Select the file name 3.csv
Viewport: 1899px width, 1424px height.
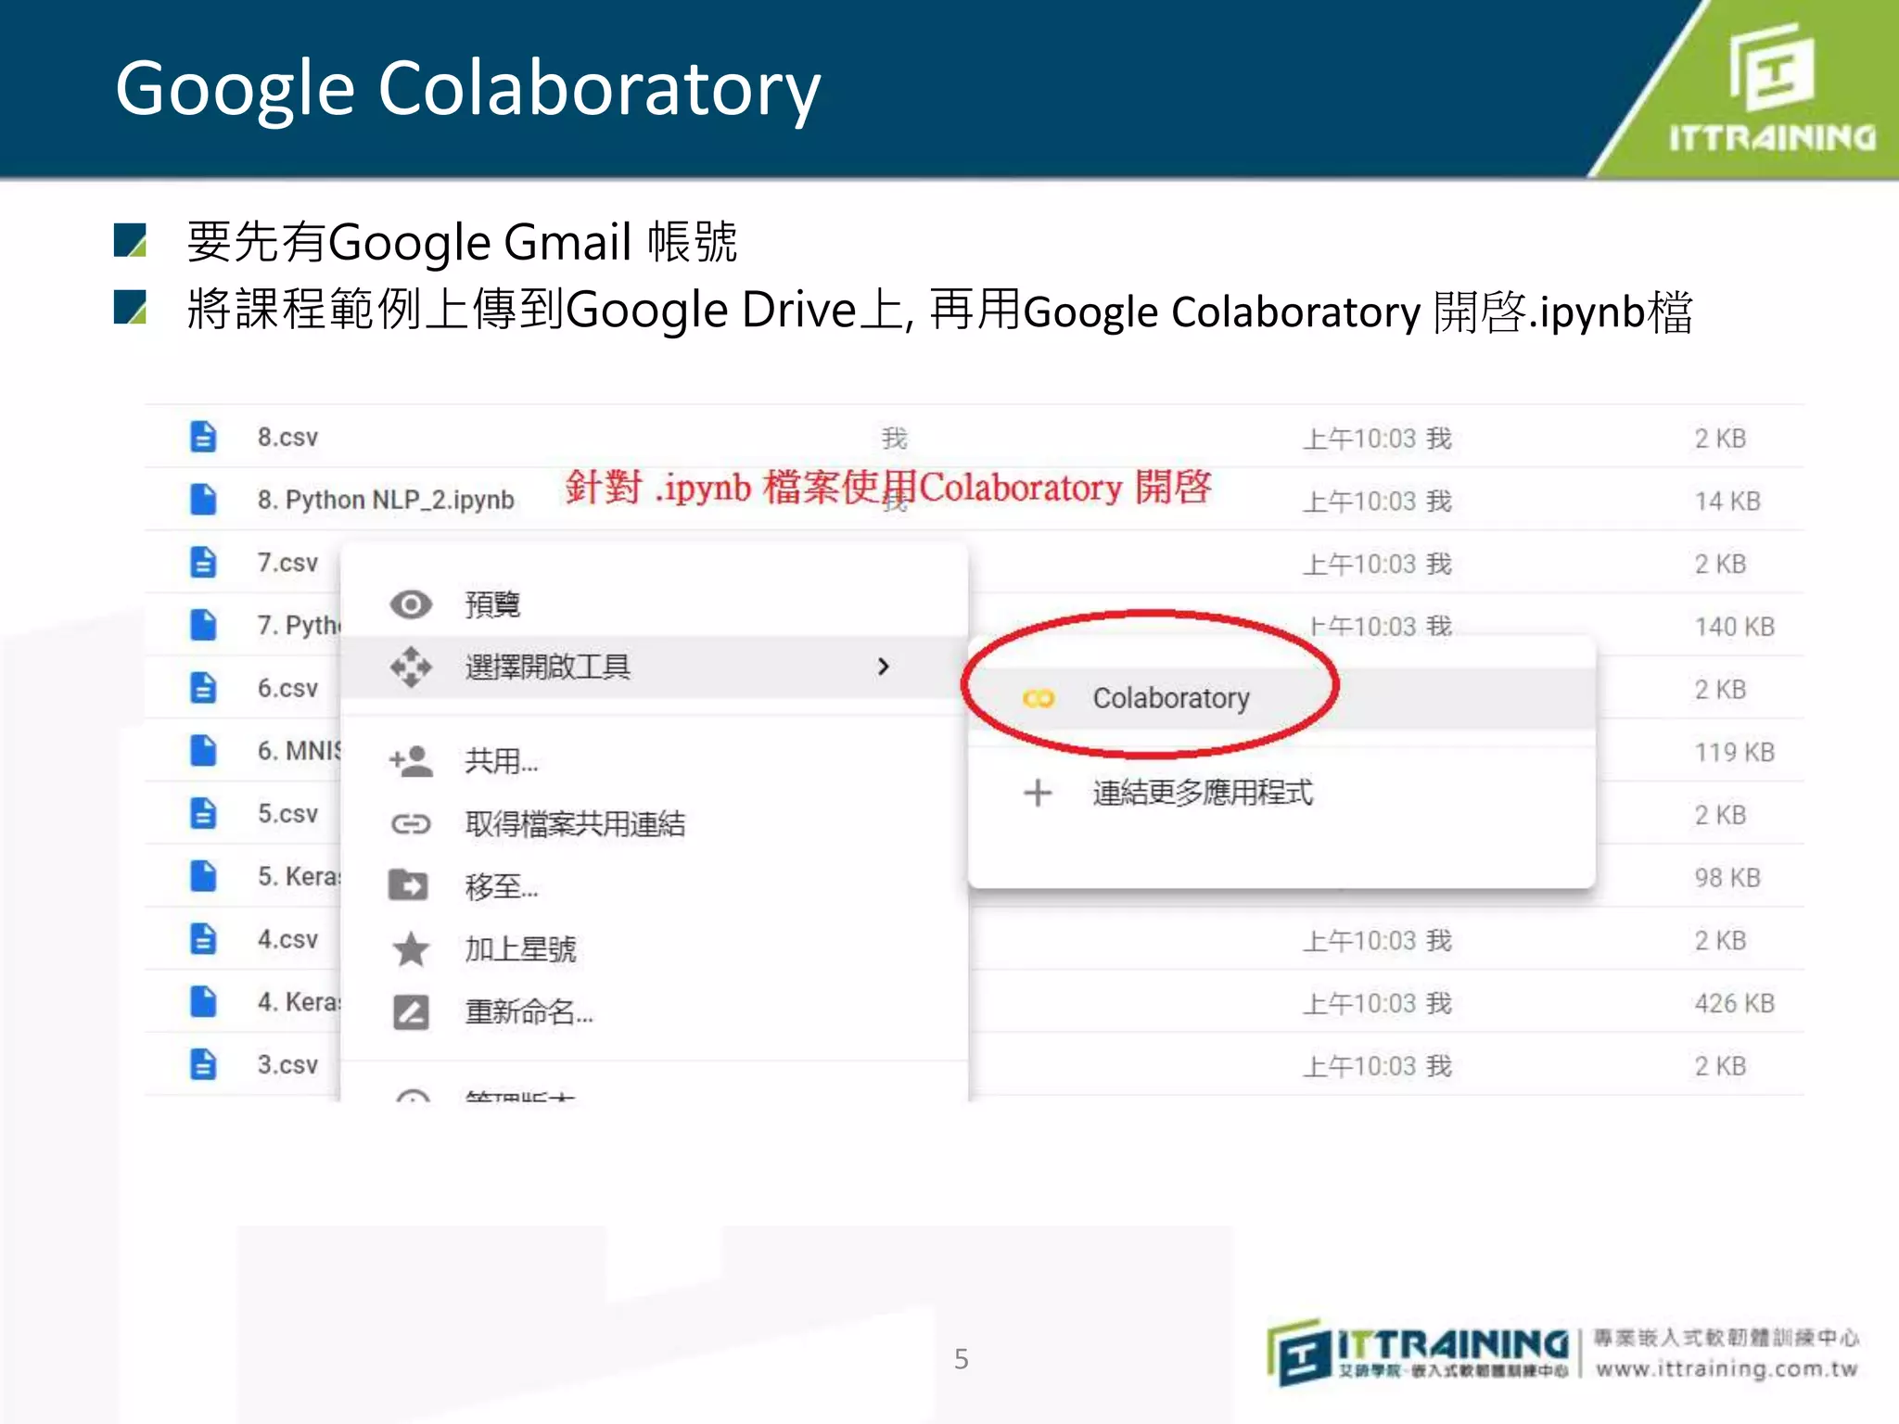click(287, 1064)
